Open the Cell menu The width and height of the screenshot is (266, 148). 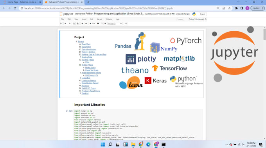click(92, 19)
